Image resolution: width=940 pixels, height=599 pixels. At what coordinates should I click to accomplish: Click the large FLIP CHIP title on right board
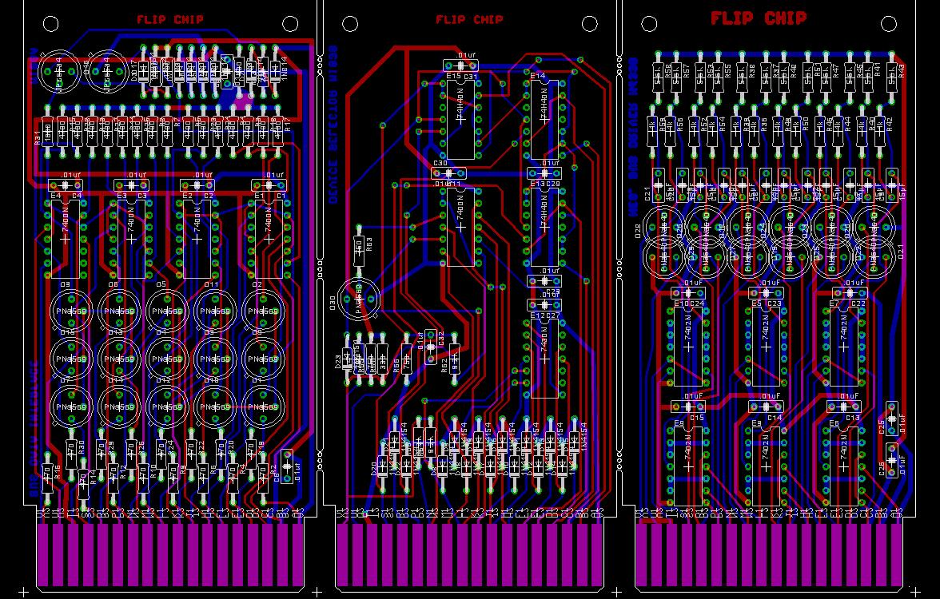759,18
